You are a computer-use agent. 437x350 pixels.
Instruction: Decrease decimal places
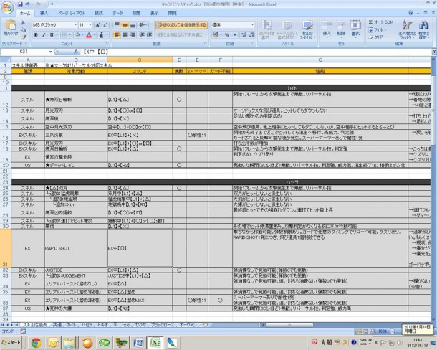coord(251,35)
